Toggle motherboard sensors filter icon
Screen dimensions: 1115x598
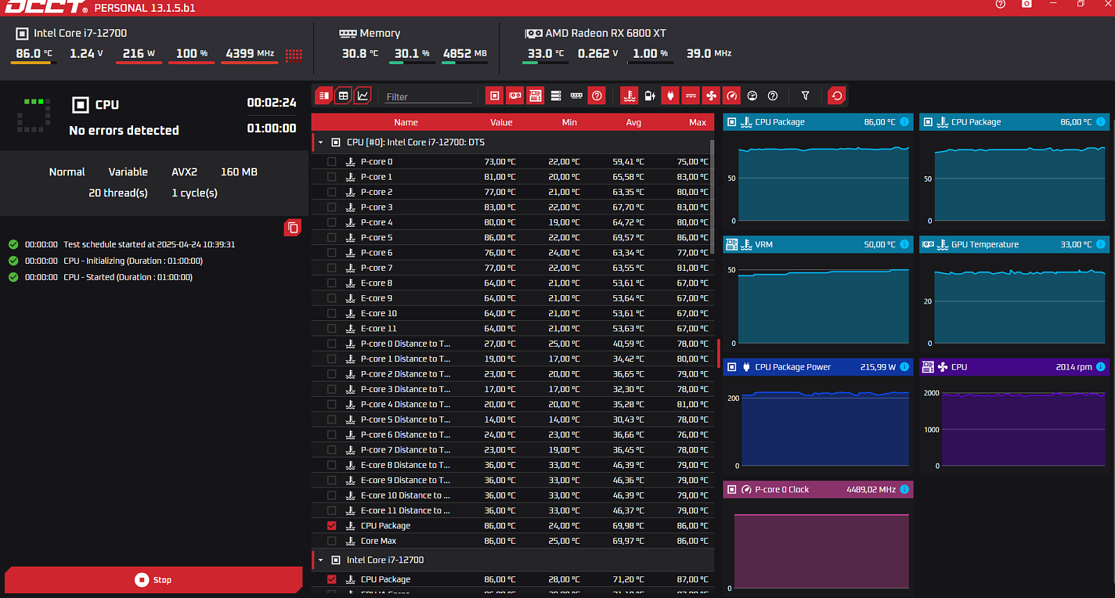(535, 95)
